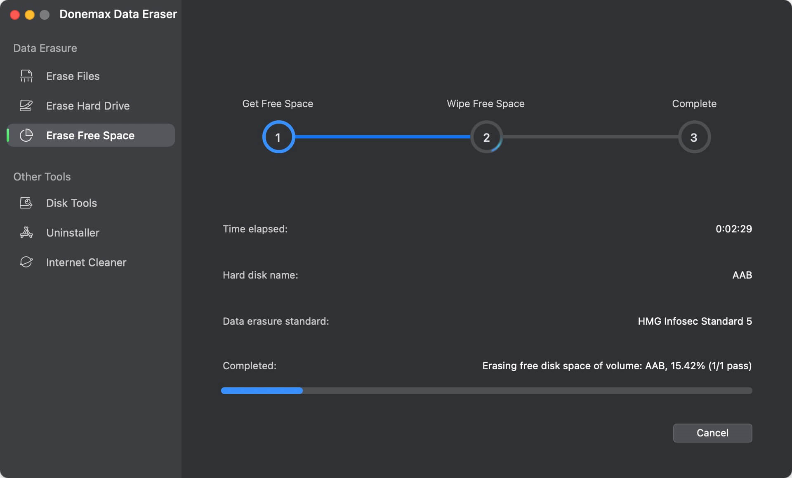
Task: Cancel the erasing process
Action: (712, 433)
